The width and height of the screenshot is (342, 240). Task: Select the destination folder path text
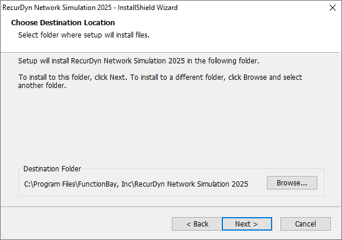(x=136, y=184)
